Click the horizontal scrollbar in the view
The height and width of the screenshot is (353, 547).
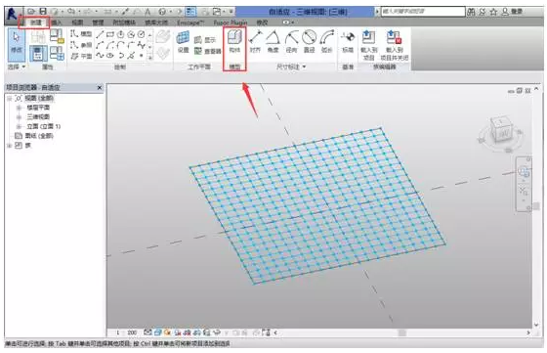click(x=401, y=332)
